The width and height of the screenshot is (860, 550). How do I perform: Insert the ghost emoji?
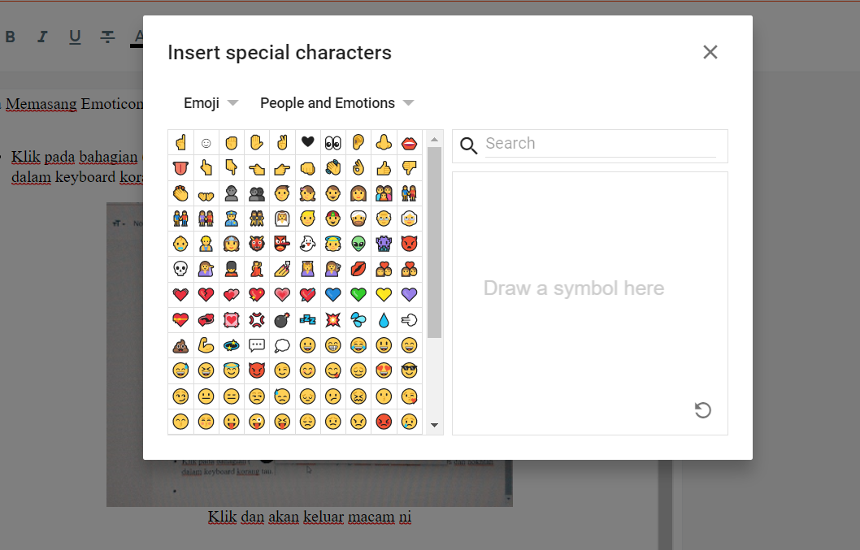tap(307, 243)
